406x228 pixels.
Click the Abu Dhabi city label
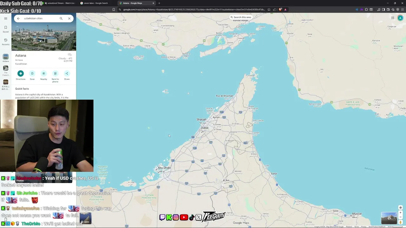[x=164, y=168]
